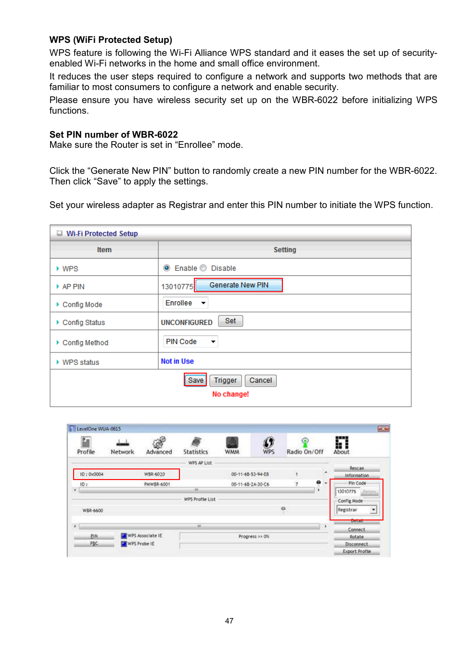Screen dimensions: 459x650
Task: Click the Renew button beside Pin Code
Action: click(370, 492)
